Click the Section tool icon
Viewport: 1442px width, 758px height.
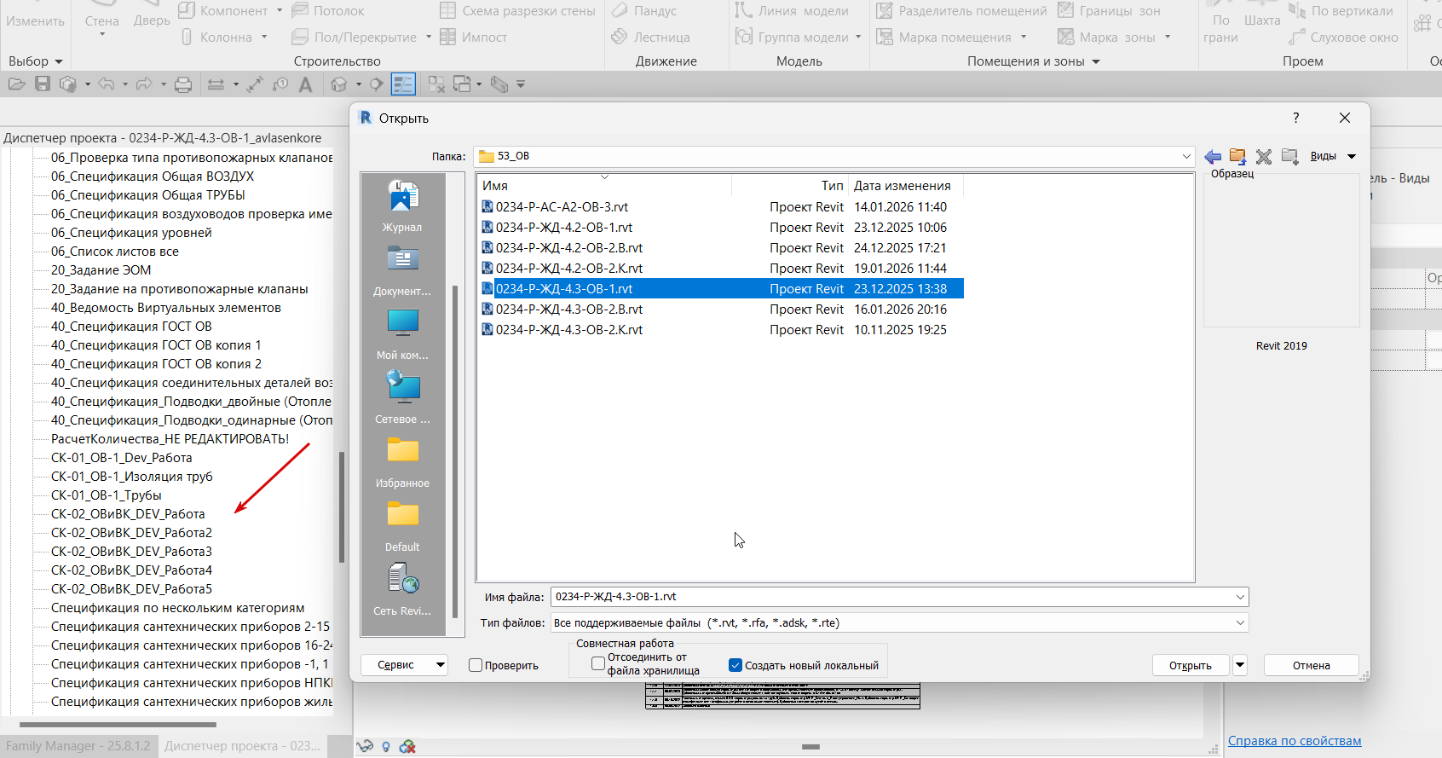point(376,84)
